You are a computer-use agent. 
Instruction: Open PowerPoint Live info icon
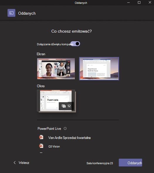pyautogui.click(x=65, y=128)
